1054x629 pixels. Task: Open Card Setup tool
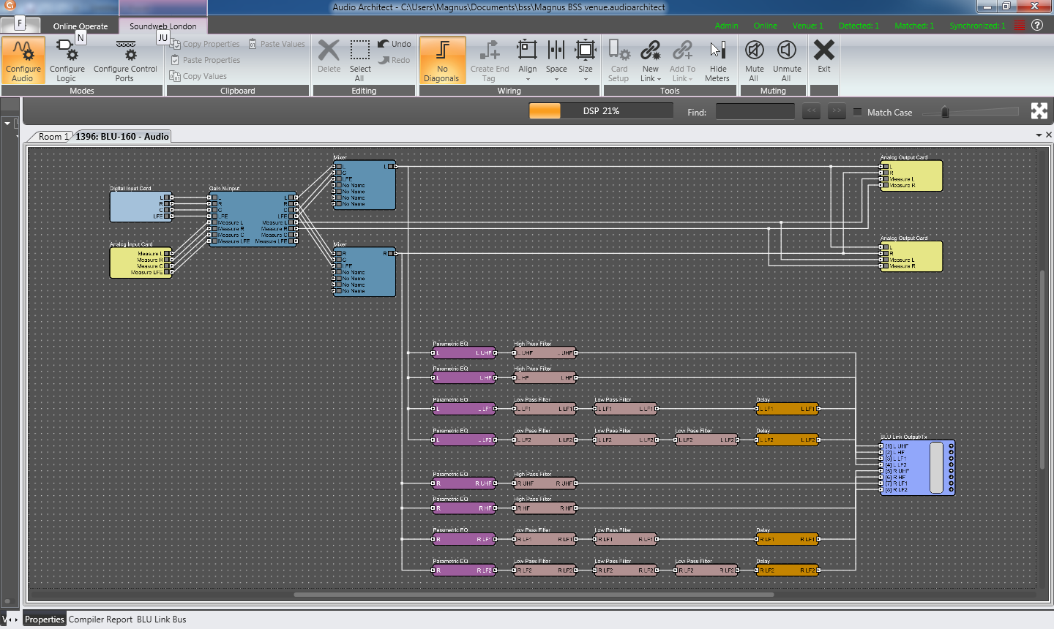tap(618, 61)
